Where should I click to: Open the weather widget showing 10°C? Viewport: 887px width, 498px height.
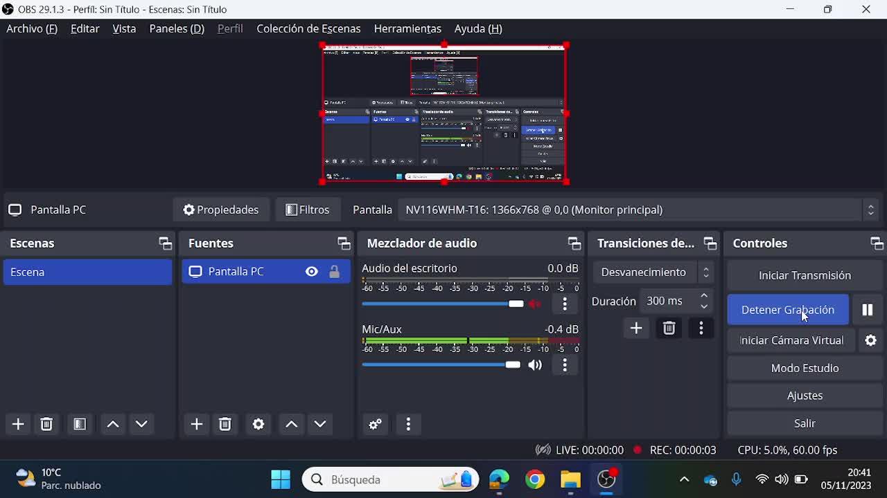pyautogui.click(x=59, y=479)
